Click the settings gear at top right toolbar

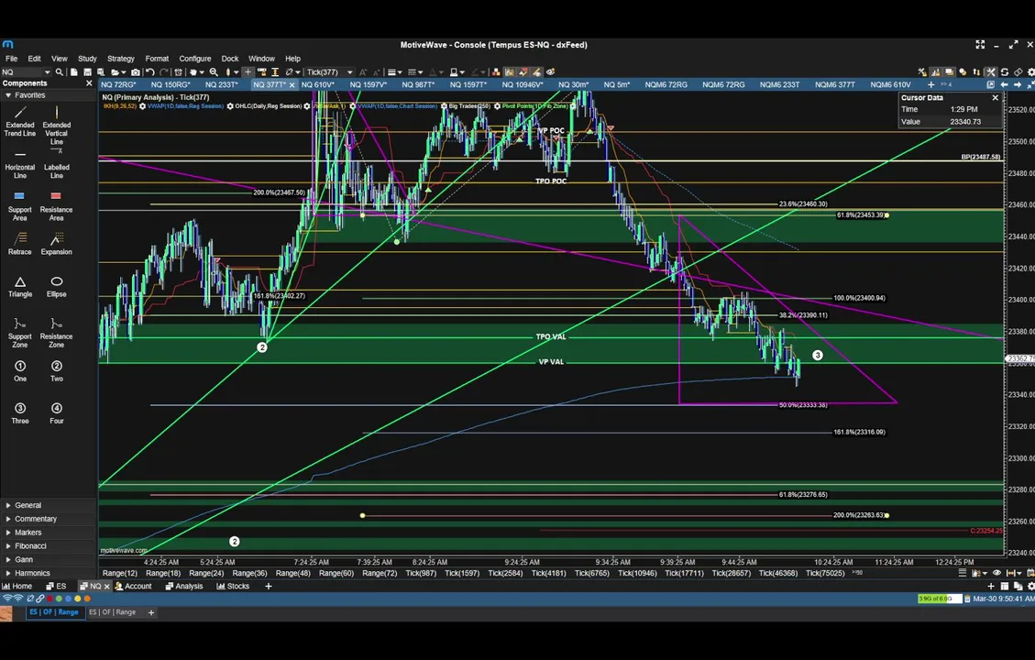1030,71
